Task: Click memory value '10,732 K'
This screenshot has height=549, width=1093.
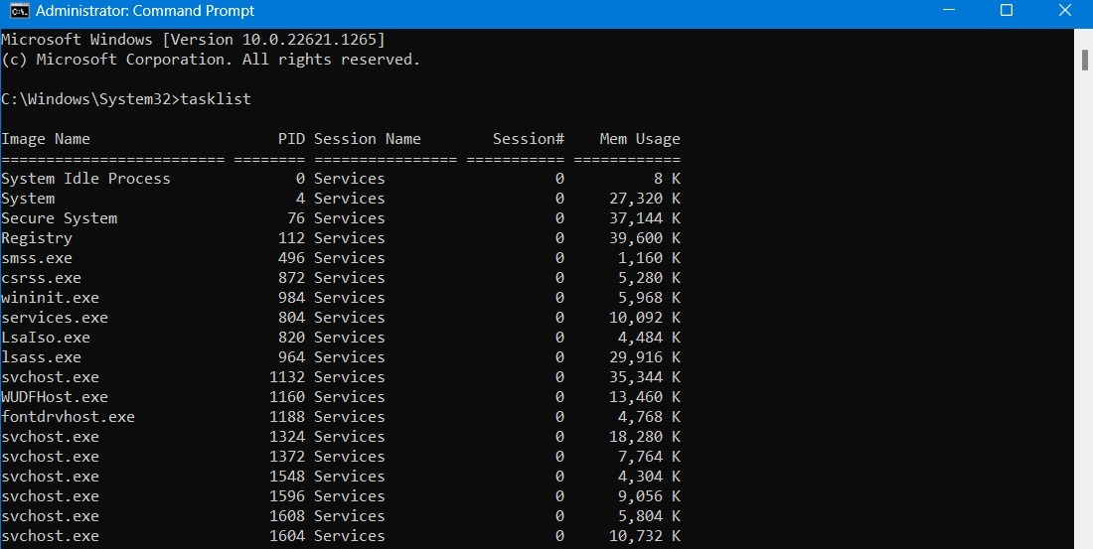Action: tap(645, 536)
